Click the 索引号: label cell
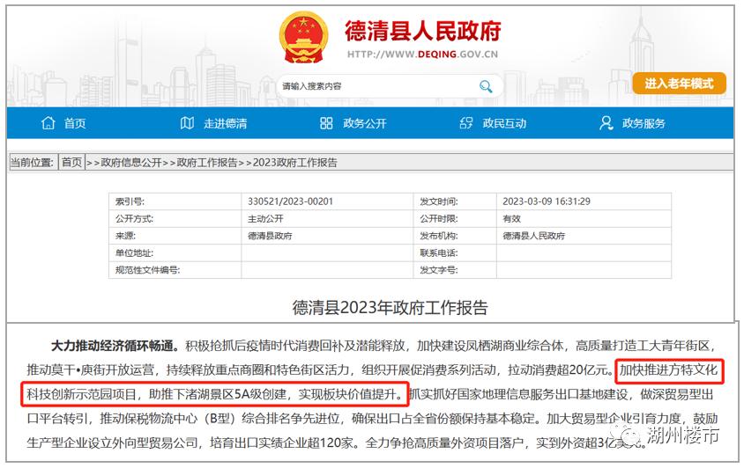Image resolution: width=744 pixels, height=468 pixels. coord(175,201)
